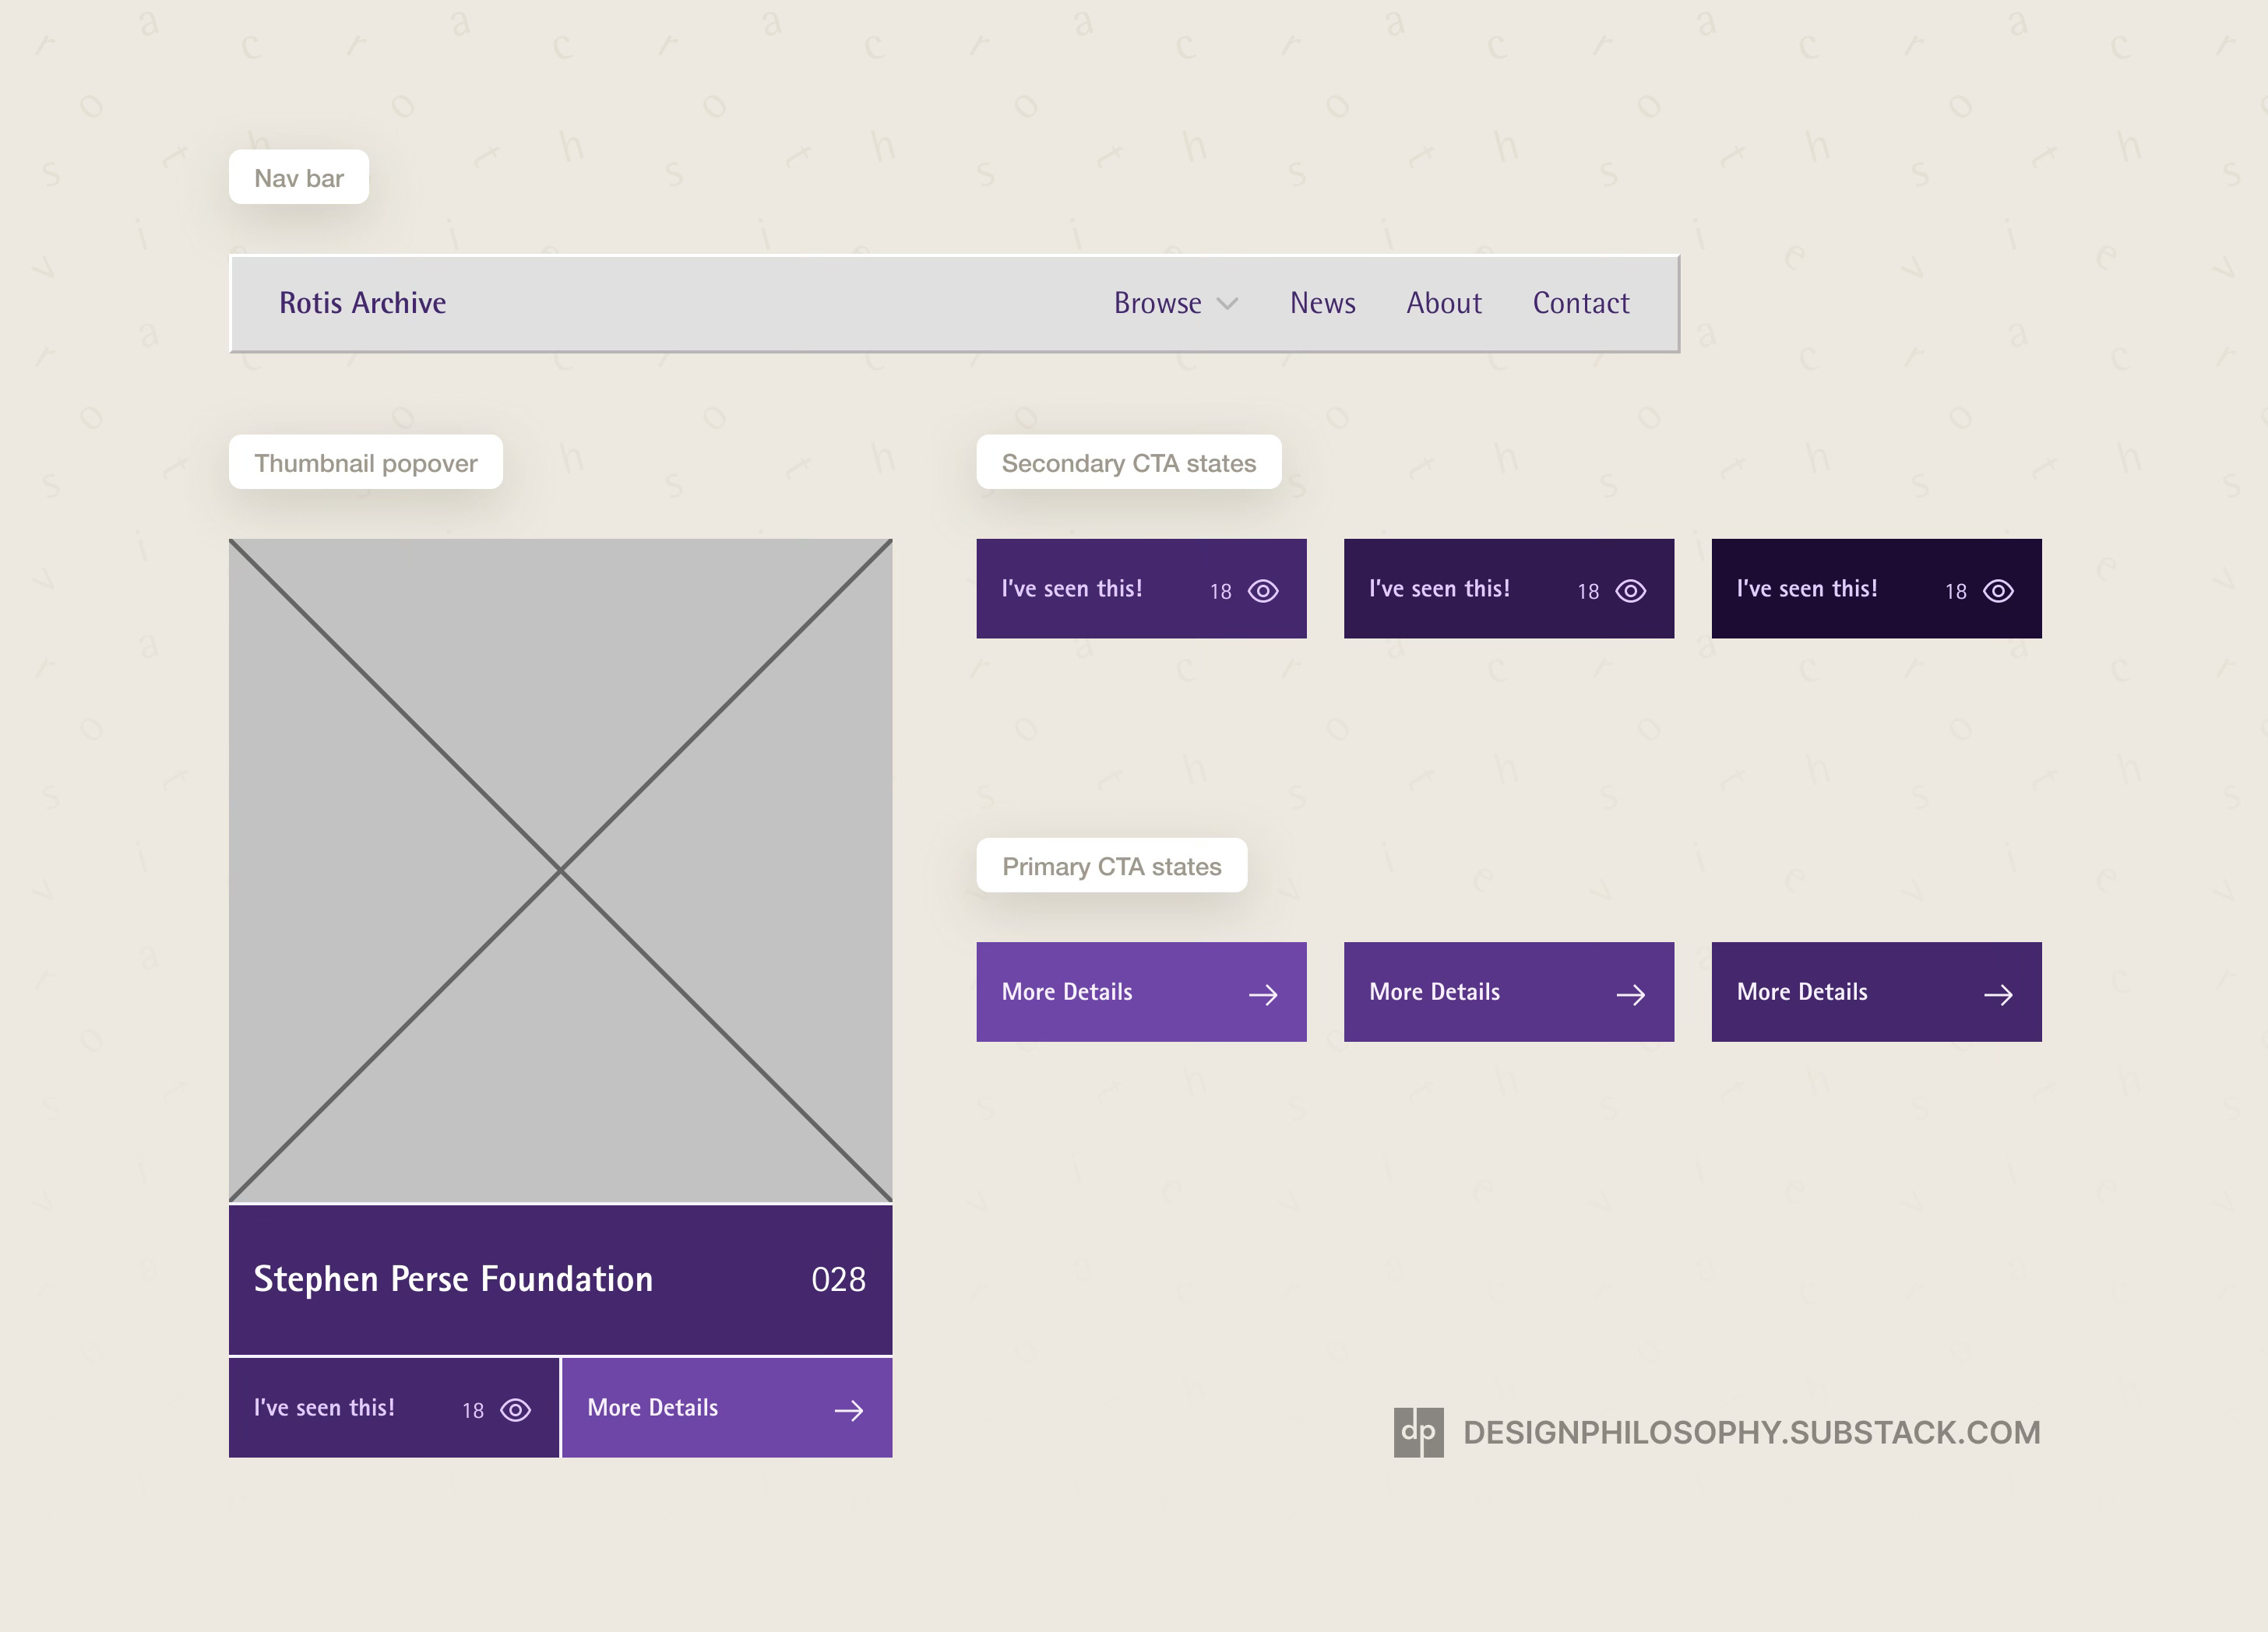Open the Browse menu in nav bar

click(1157, 303)
